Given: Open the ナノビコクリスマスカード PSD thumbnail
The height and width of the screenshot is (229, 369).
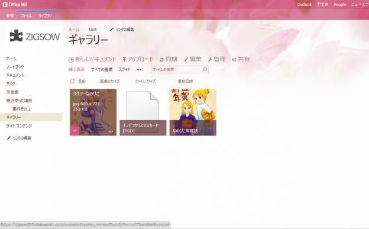Looking at the screenshot, I should [143, 112].
